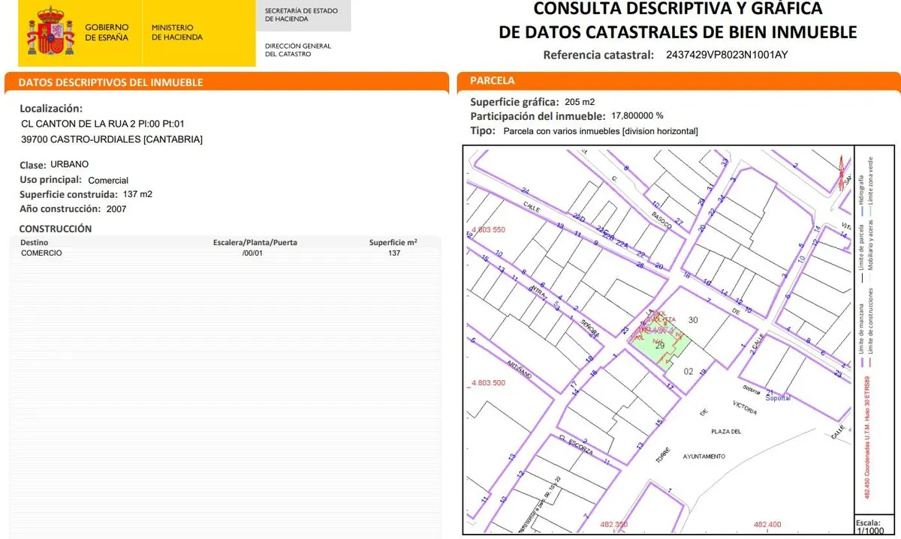Select the reference value 2437429VP8023N1001AY
This screenshot has height=539, width=901.
pos(727,55)
